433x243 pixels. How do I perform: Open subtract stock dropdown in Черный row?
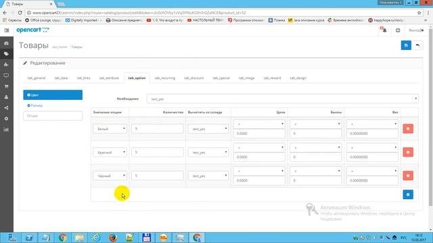[x=208, y=175]
